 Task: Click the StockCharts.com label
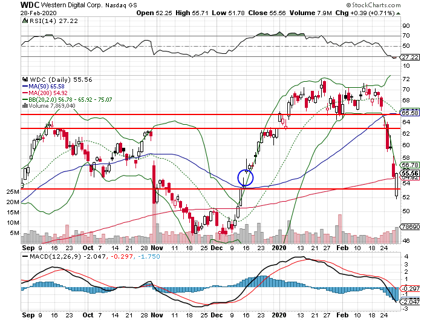(373, 5)
